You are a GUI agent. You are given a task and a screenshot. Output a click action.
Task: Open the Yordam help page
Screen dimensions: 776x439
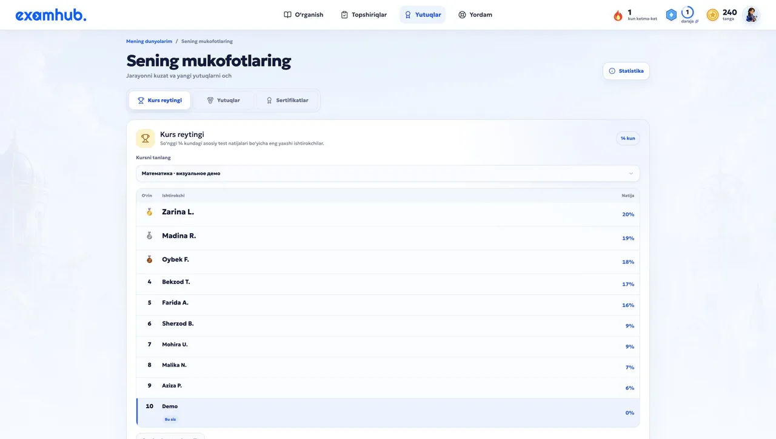475,15
